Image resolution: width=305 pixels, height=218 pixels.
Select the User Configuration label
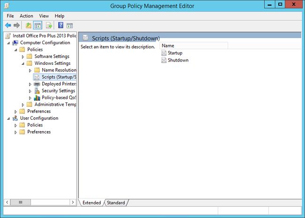pyautogui.click(x=39, y=118)
